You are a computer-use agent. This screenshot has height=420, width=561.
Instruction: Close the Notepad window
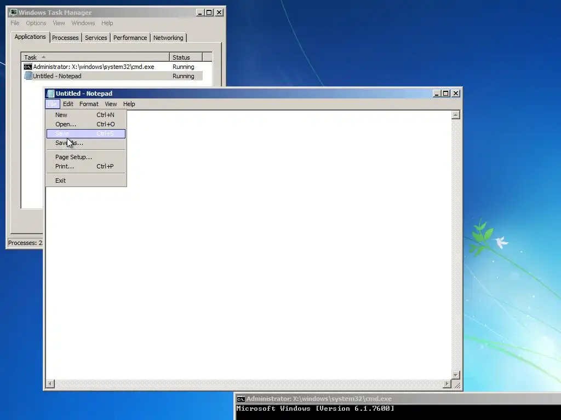point(456,93)
